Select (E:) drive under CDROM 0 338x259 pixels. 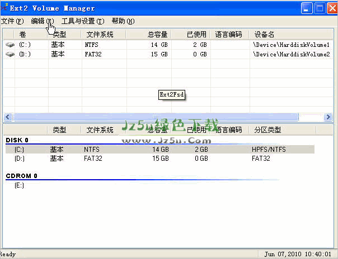[19, 185]
